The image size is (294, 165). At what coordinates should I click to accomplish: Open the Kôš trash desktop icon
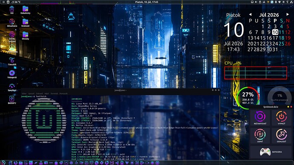[12, 10]
